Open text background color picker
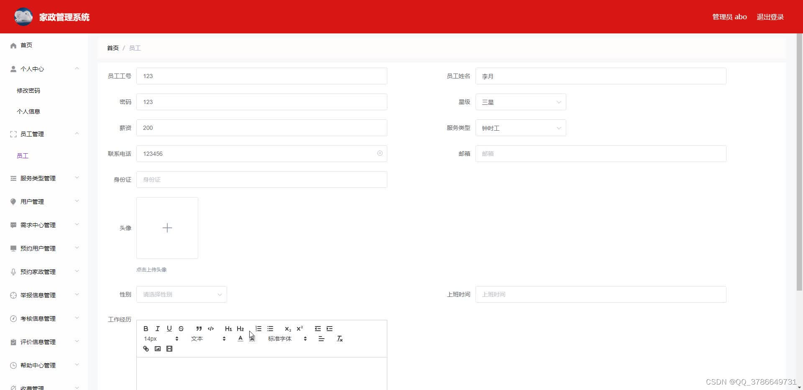Viewport: 803px width, 390px height. point(252,339)
